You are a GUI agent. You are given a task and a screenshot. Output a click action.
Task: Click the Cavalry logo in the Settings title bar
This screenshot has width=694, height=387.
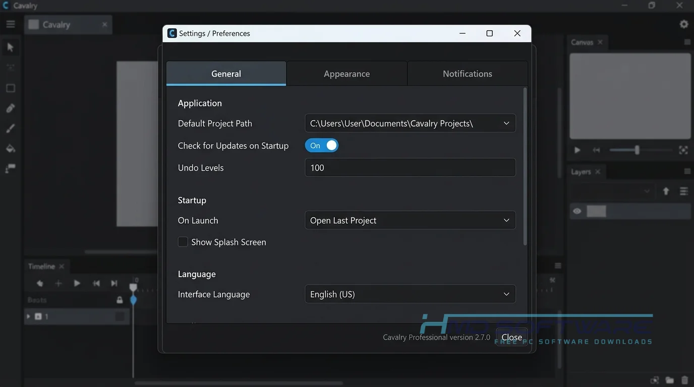click(171, 33)
